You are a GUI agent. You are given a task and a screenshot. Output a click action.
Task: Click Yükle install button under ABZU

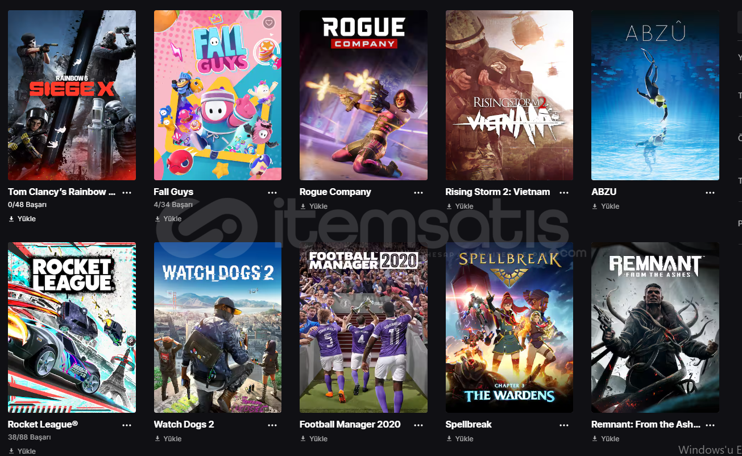tap(606, 206)
